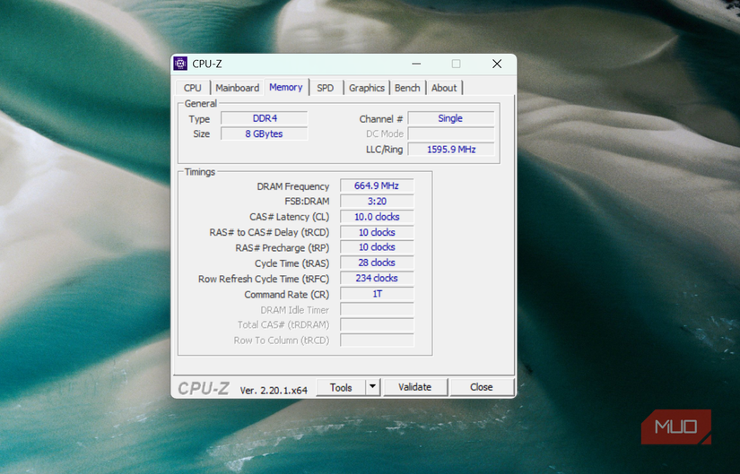Open the Bench tab

[407, 88]
